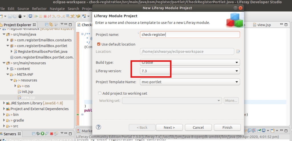Viewport: 292px width, 141px height.
Task: Click the Cancel button in the dialog
Action: click(x=198, y=127)
